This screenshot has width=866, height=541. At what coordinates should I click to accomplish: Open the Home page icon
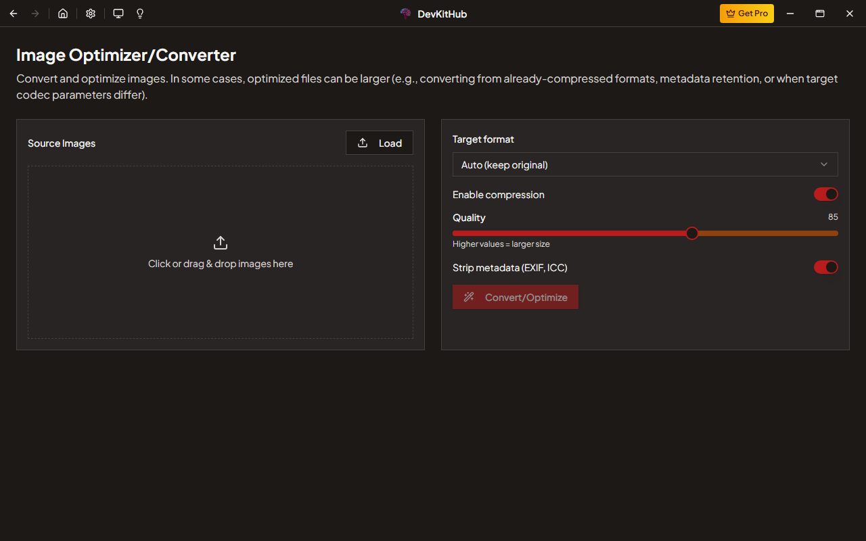coord(63,14)
